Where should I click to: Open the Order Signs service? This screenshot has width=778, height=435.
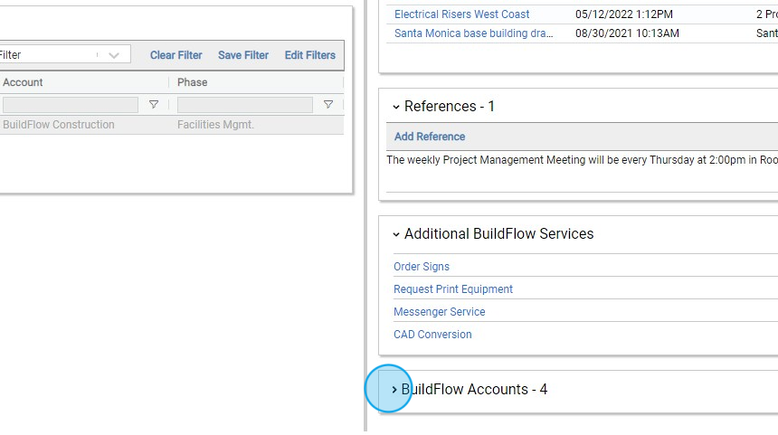click(422, 267)
